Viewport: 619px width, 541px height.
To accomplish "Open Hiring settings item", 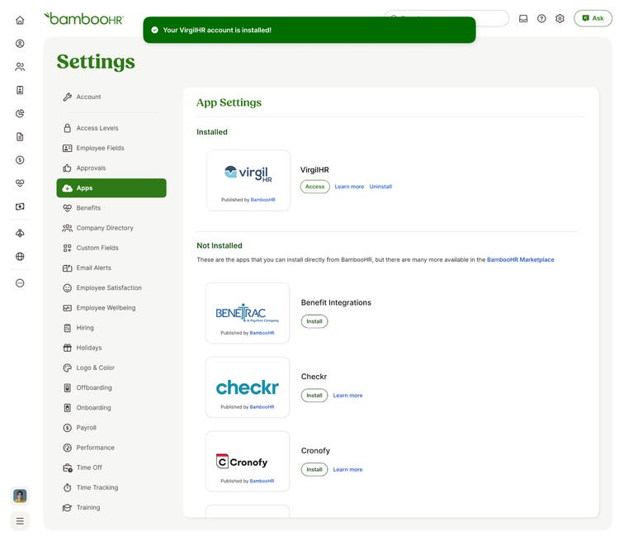I will [111, 328].
